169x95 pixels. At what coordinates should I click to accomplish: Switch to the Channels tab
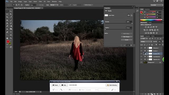pos(147,36)
